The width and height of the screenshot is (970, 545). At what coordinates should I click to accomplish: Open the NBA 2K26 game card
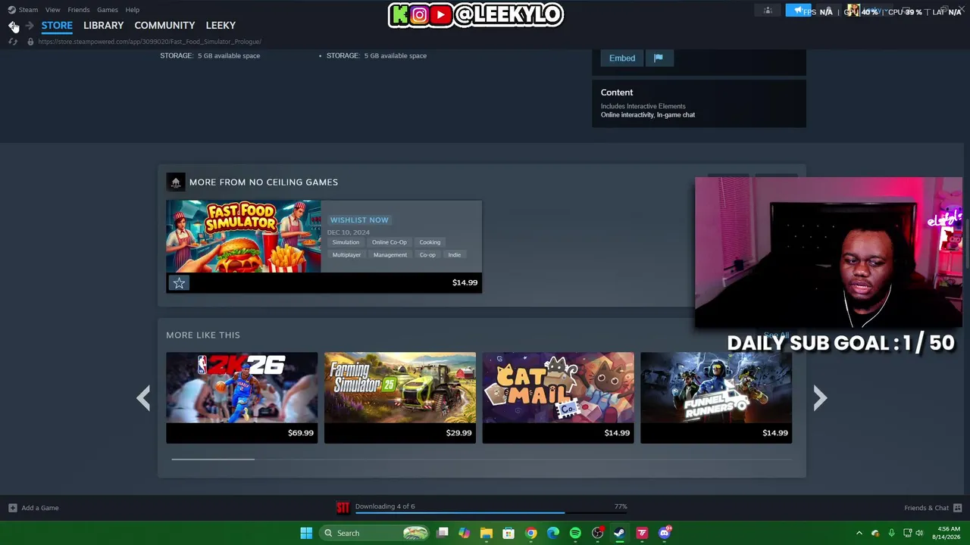point(242,397)
